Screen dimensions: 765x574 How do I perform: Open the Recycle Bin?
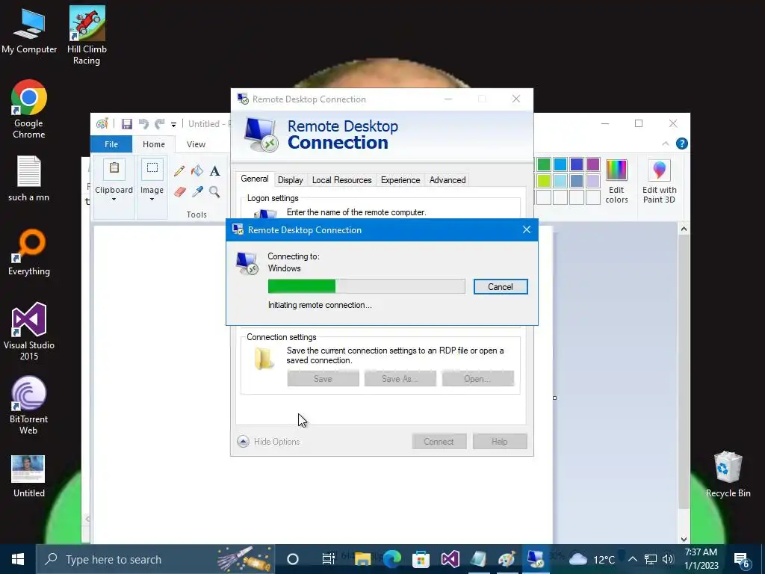pos(728,475)
